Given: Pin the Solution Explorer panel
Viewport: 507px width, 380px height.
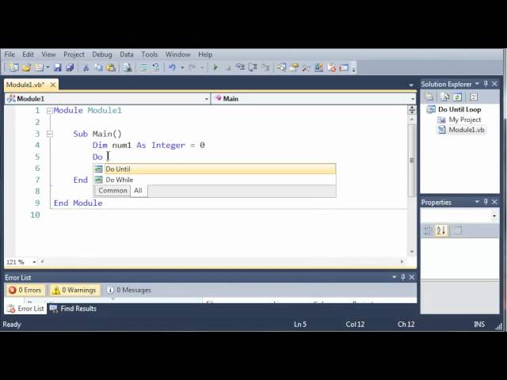Looking at the screenshot, I should click(x=486, y=85).
